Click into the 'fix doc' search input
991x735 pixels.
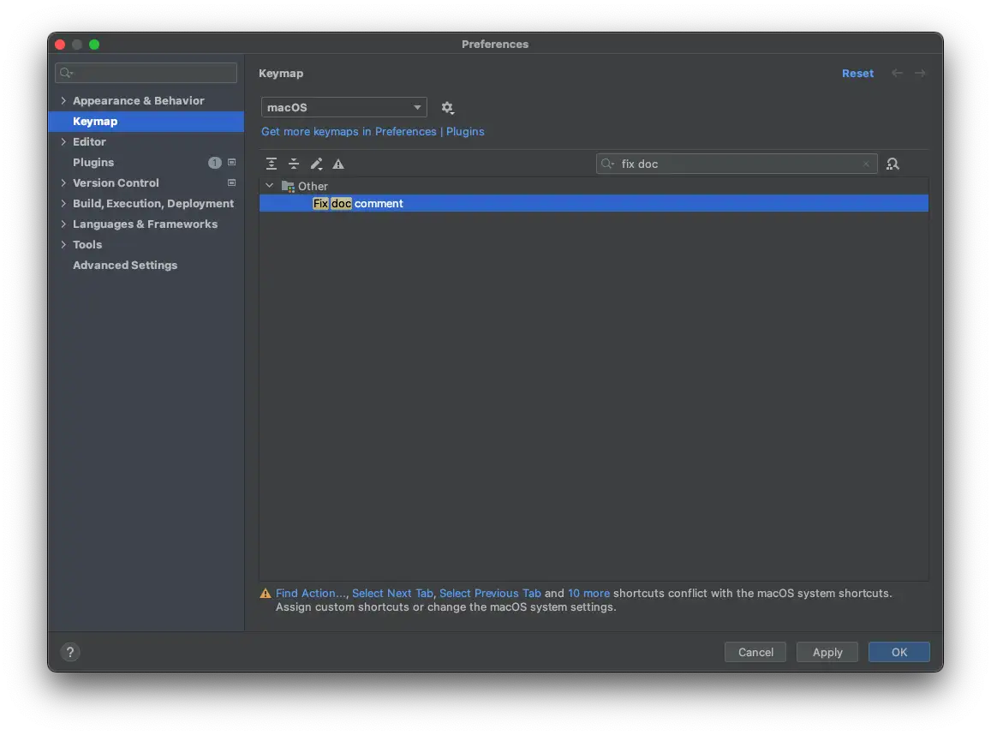coord(737,164)
